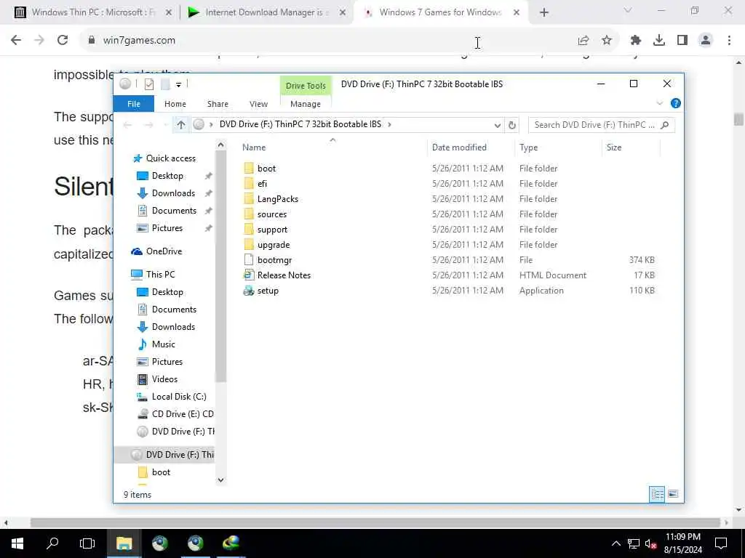Show hidden system tray icons
The width and height of the screenshot is (745, 558).
point(615,543)
